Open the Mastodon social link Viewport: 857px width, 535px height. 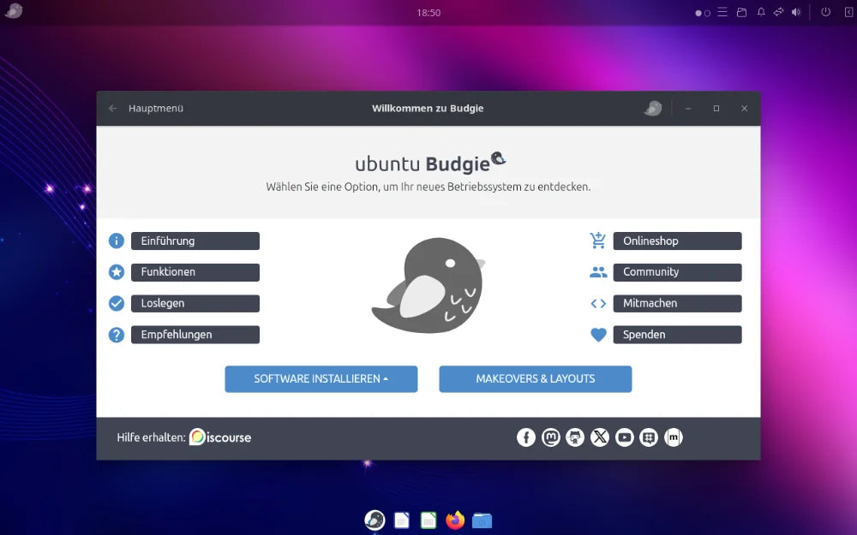click(551, 437)
